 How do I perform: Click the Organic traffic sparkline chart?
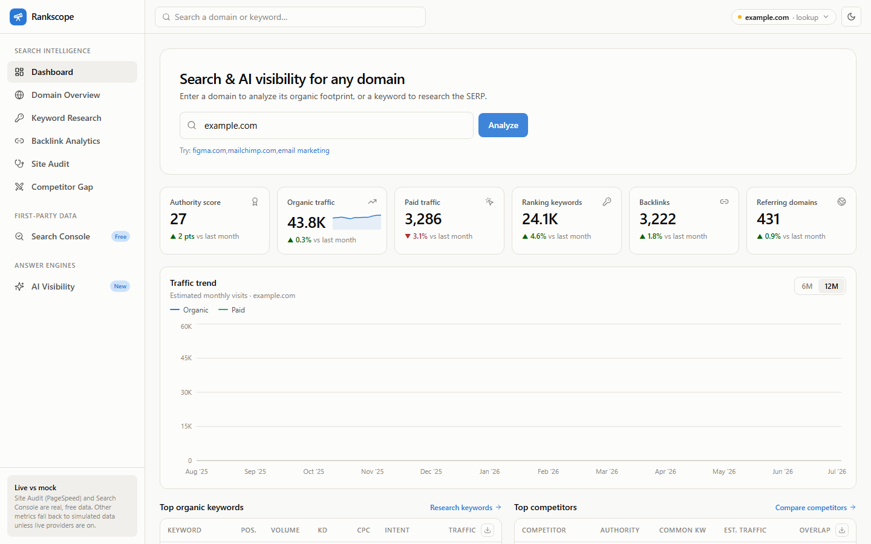tap(357, 222)
